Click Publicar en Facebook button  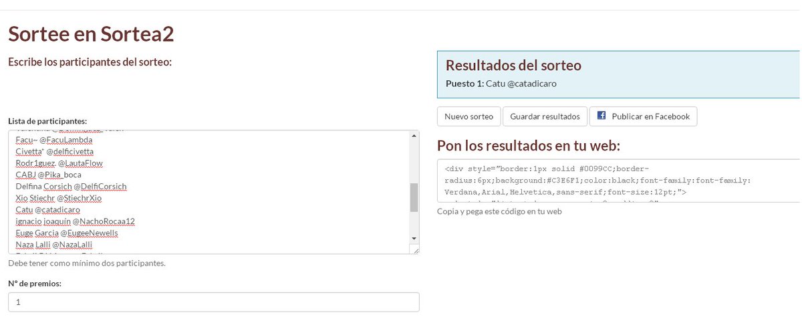click(x=643, y=116)
